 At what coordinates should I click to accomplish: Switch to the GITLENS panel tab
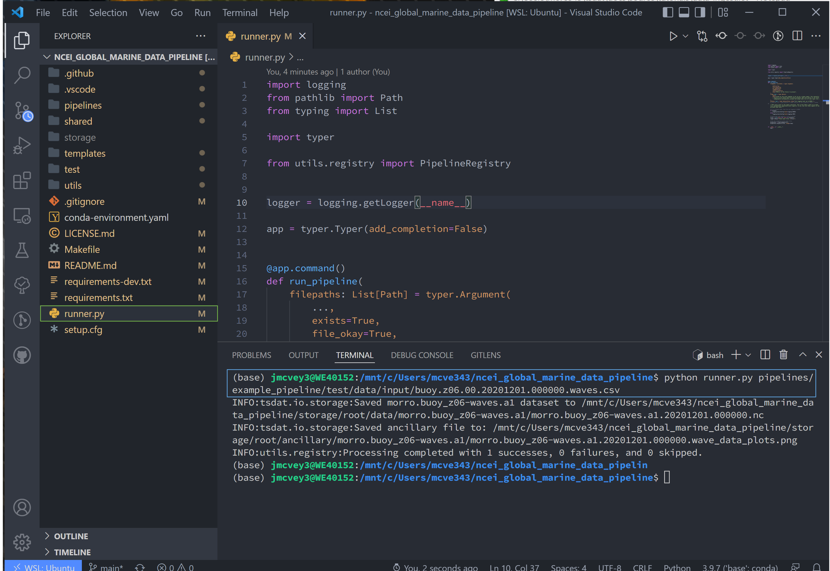(x=485, y=355)
